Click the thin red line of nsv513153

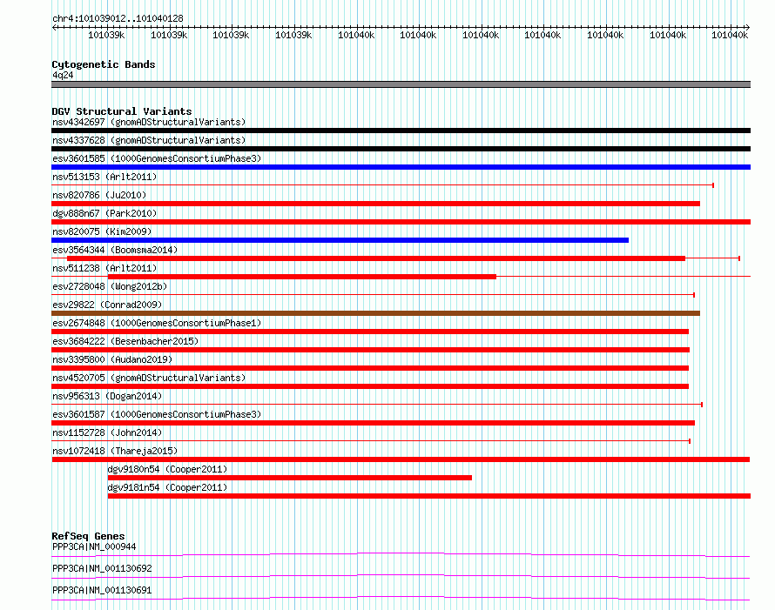382,185
